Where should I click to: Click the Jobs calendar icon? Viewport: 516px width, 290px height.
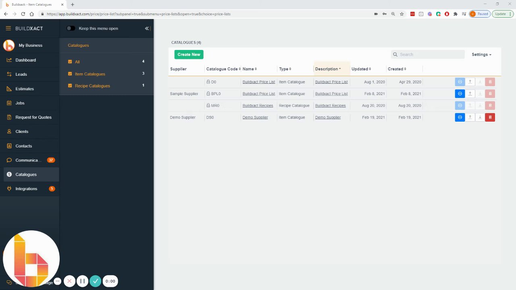[9, 103]
